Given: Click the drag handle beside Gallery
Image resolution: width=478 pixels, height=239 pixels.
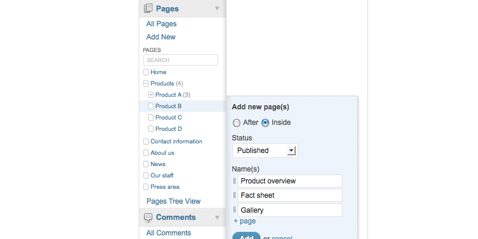Looking at the screenshot, I should point(235,210).
